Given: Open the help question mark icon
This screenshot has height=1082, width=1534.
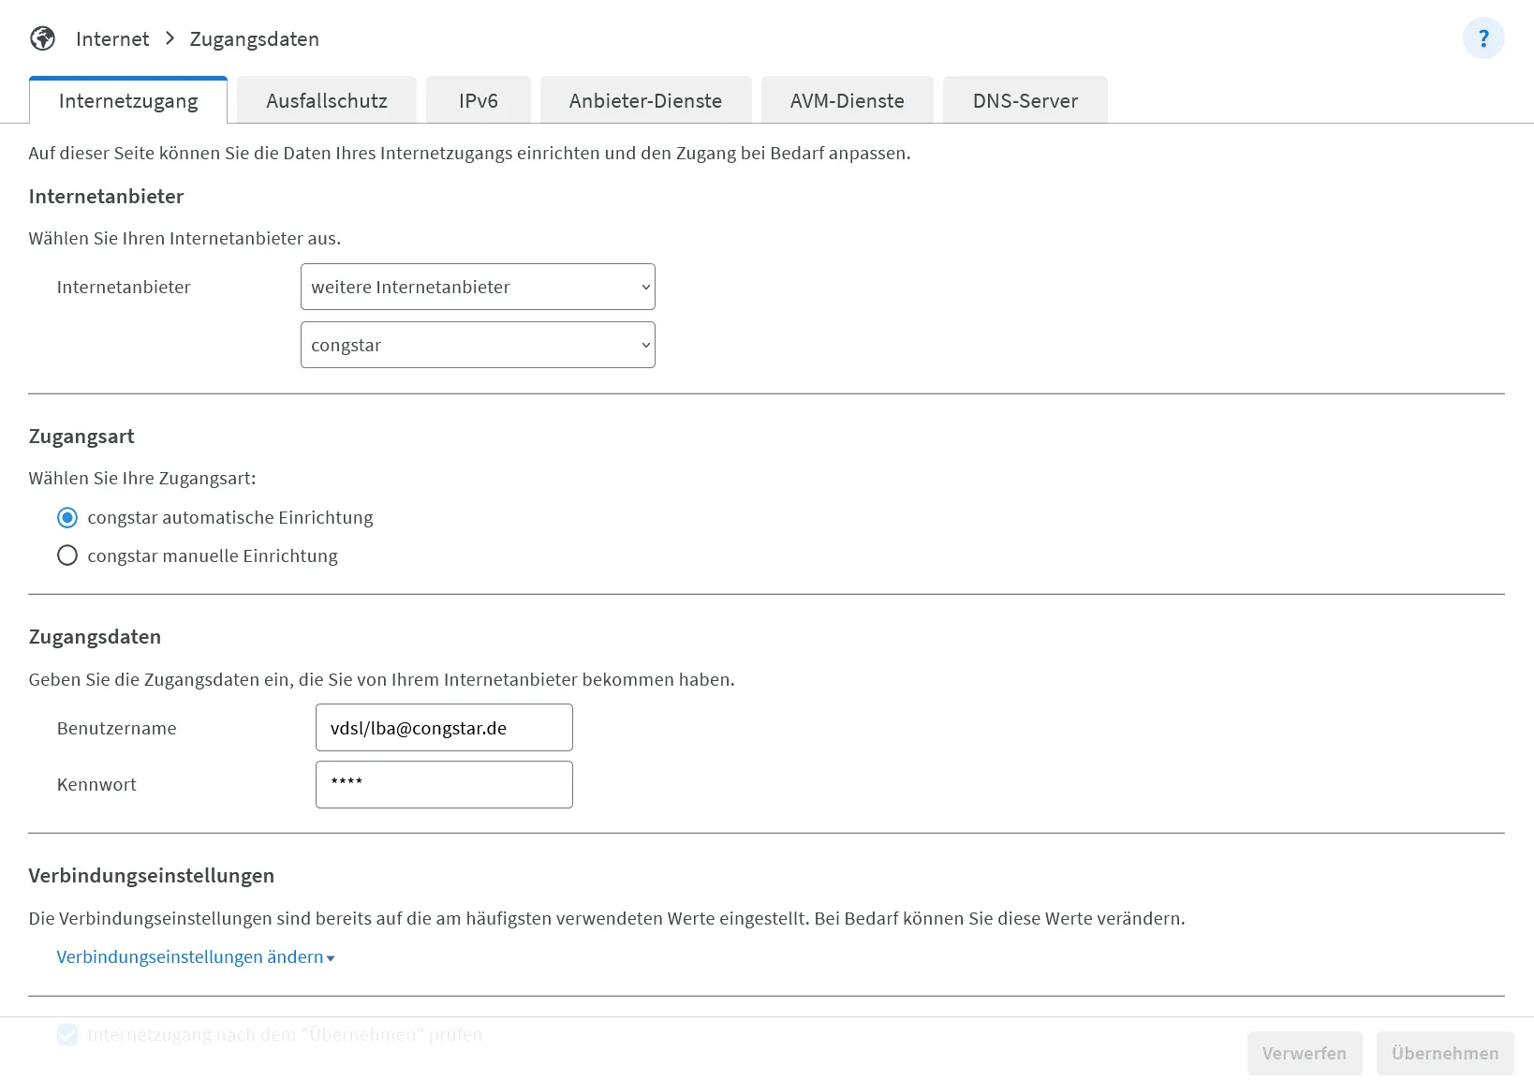Looking at the screenshot, I should 1482,38.
